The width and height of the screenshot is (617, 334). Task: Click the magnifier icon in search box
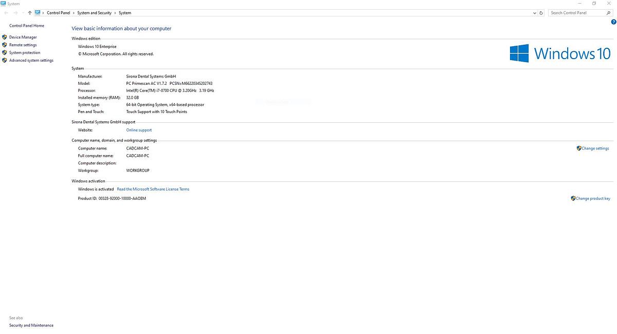tap(608, 13)
